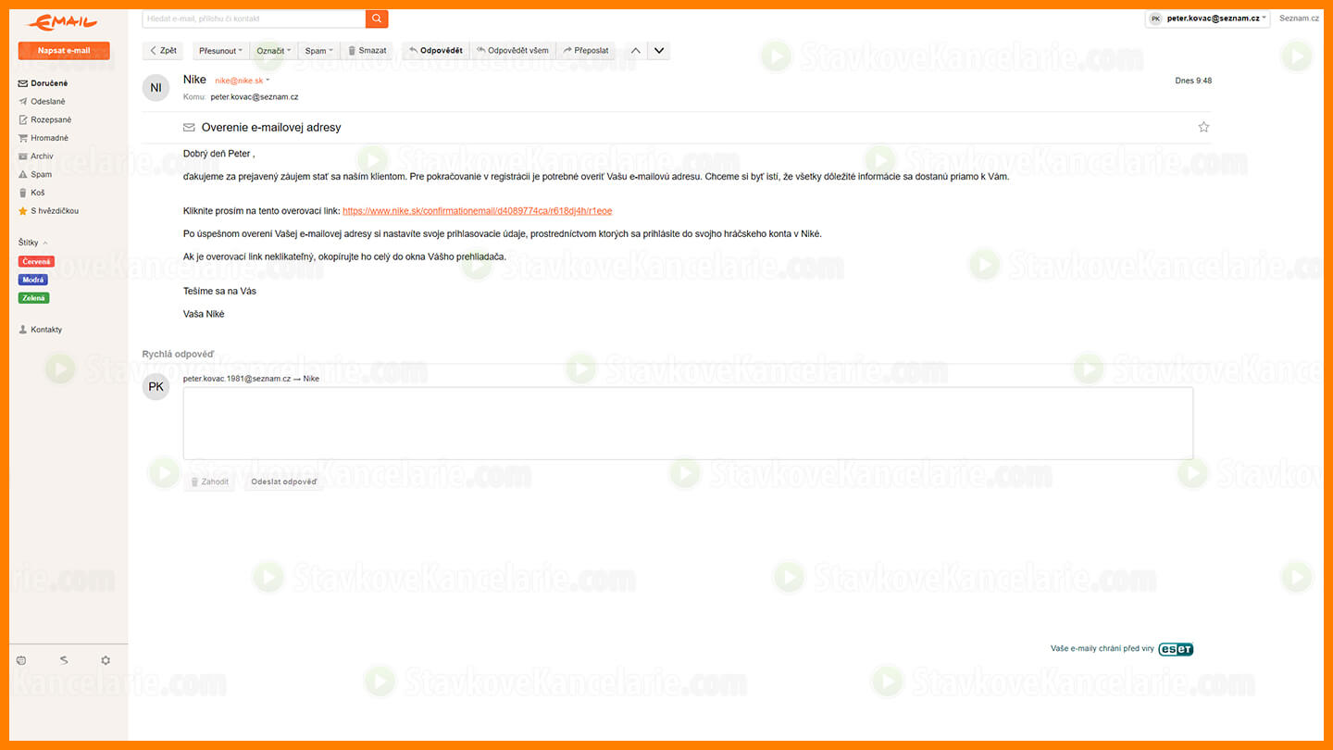
Task: Click the PK avatar in quick reply
Action: 156,386
